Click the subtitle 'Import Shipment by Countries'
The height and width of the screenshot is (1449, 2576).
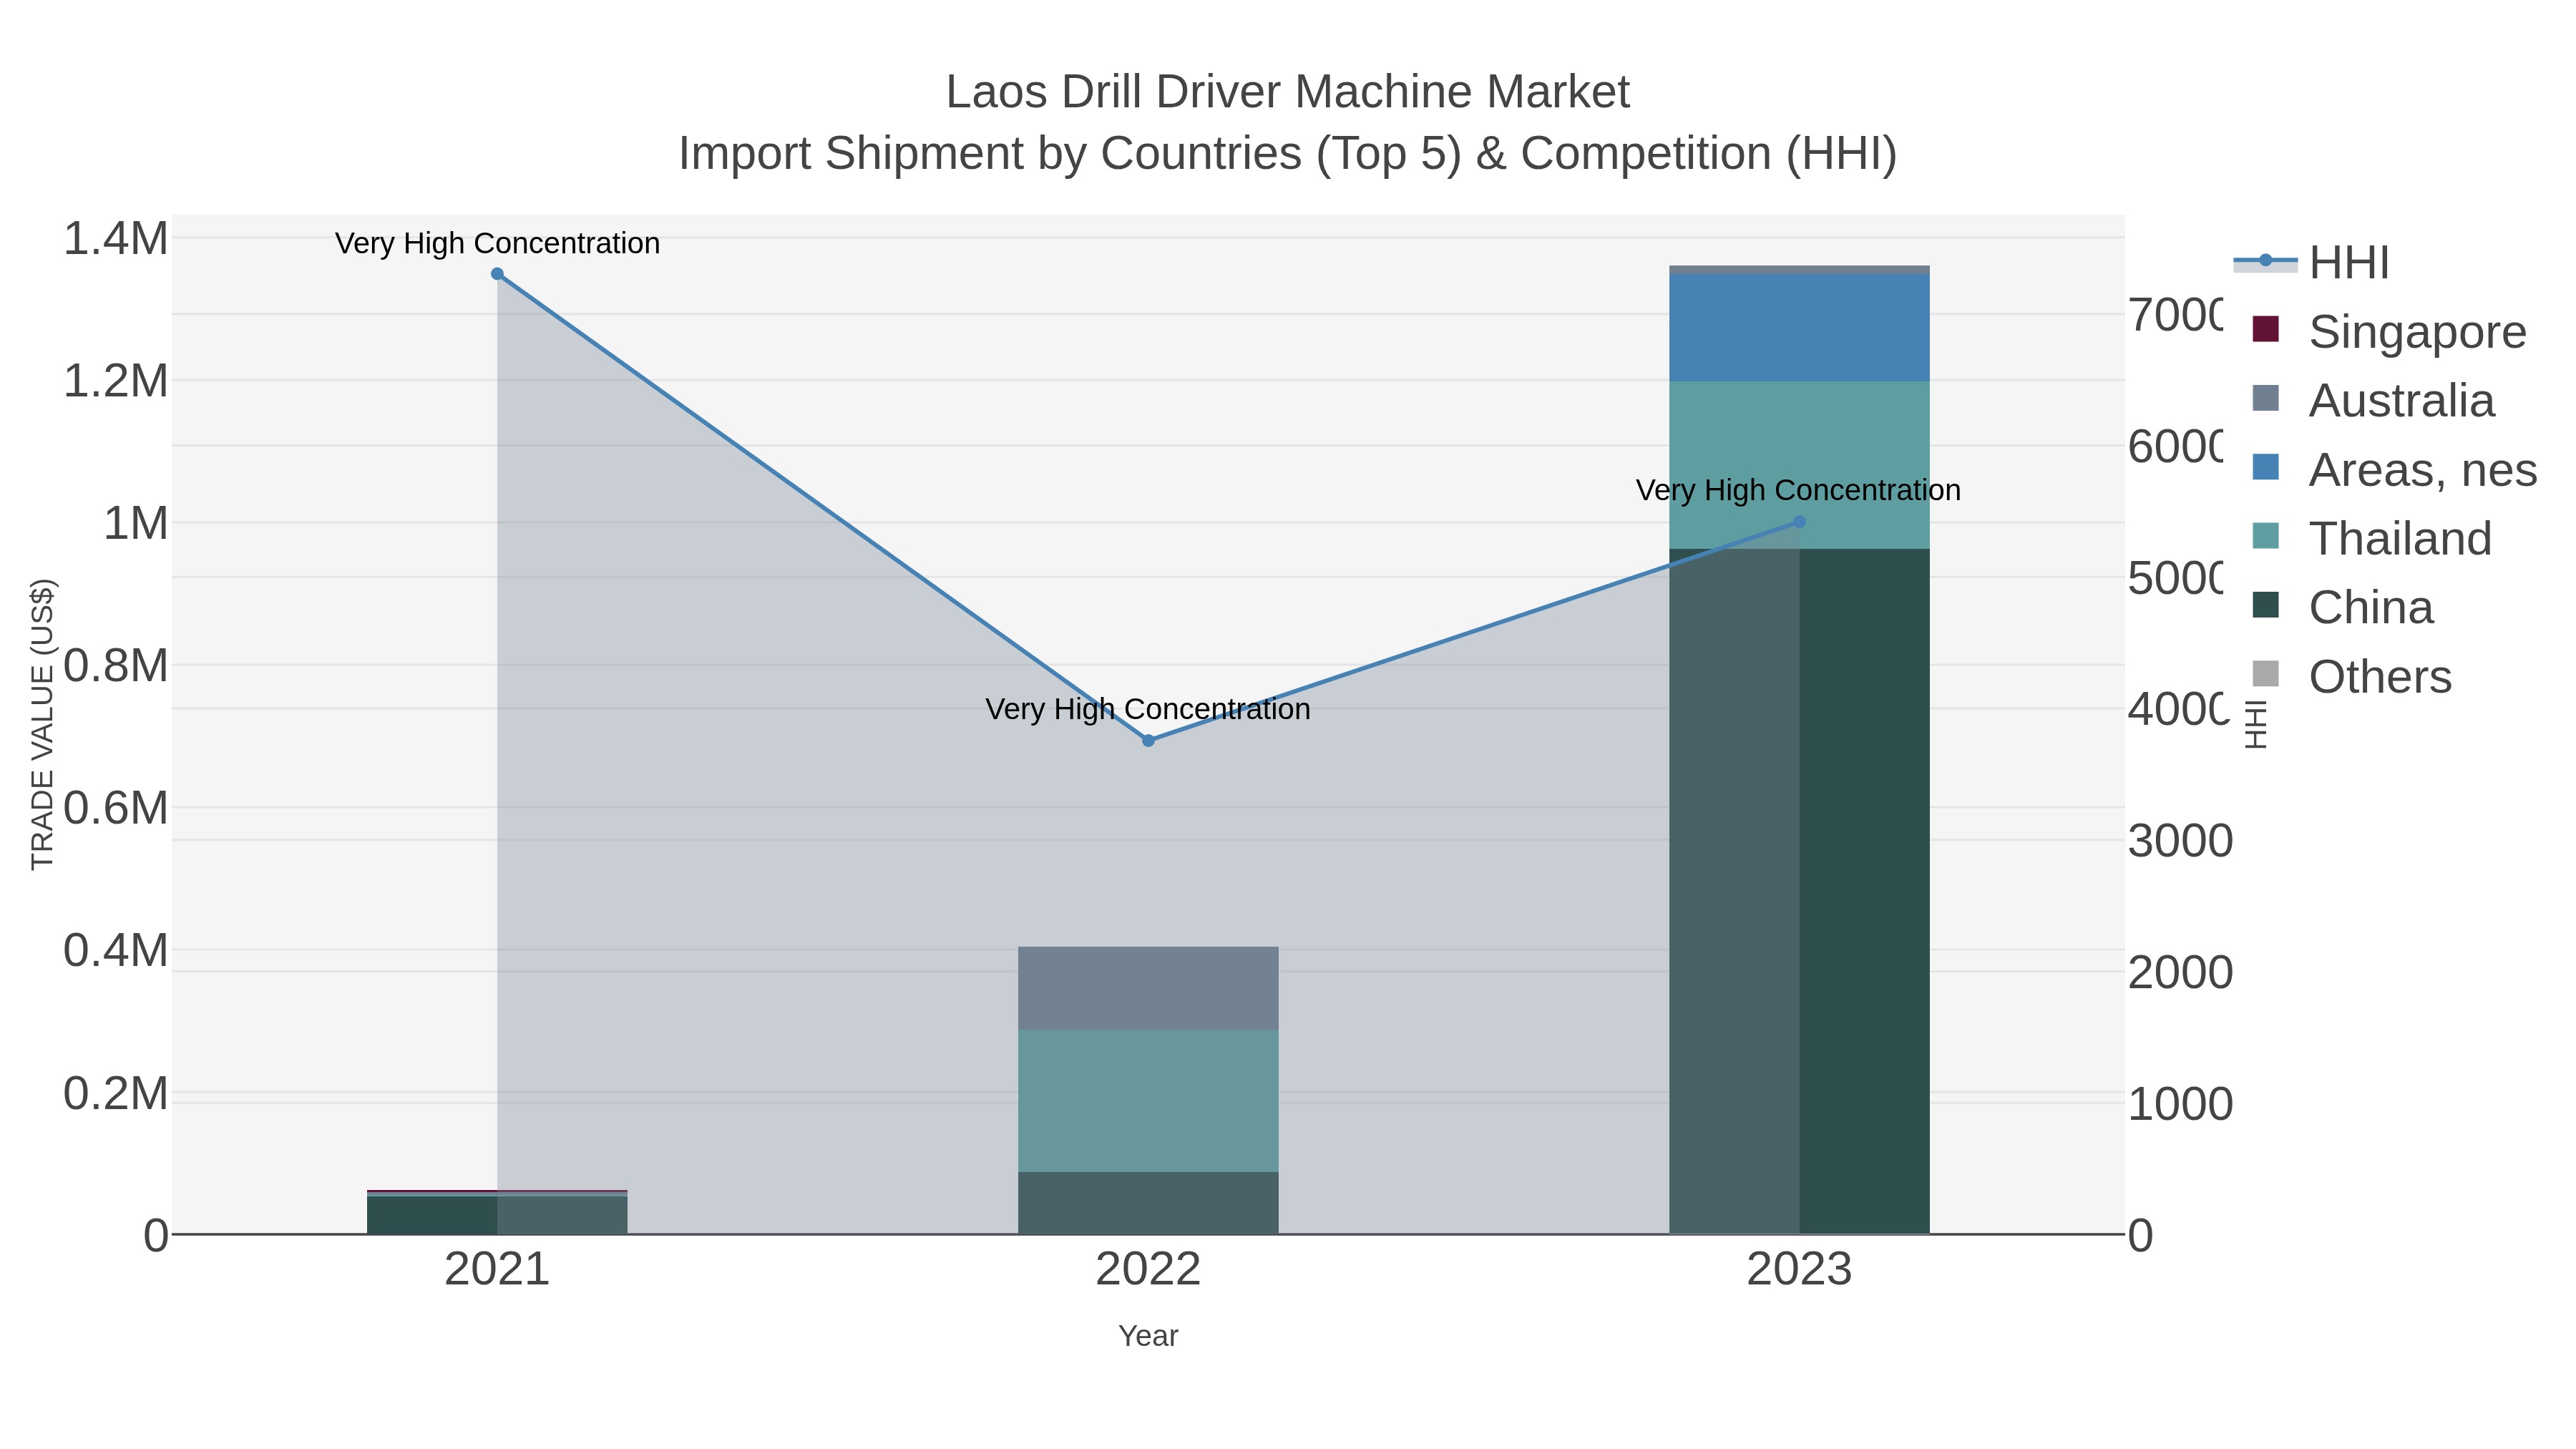[x=989, y=154]
